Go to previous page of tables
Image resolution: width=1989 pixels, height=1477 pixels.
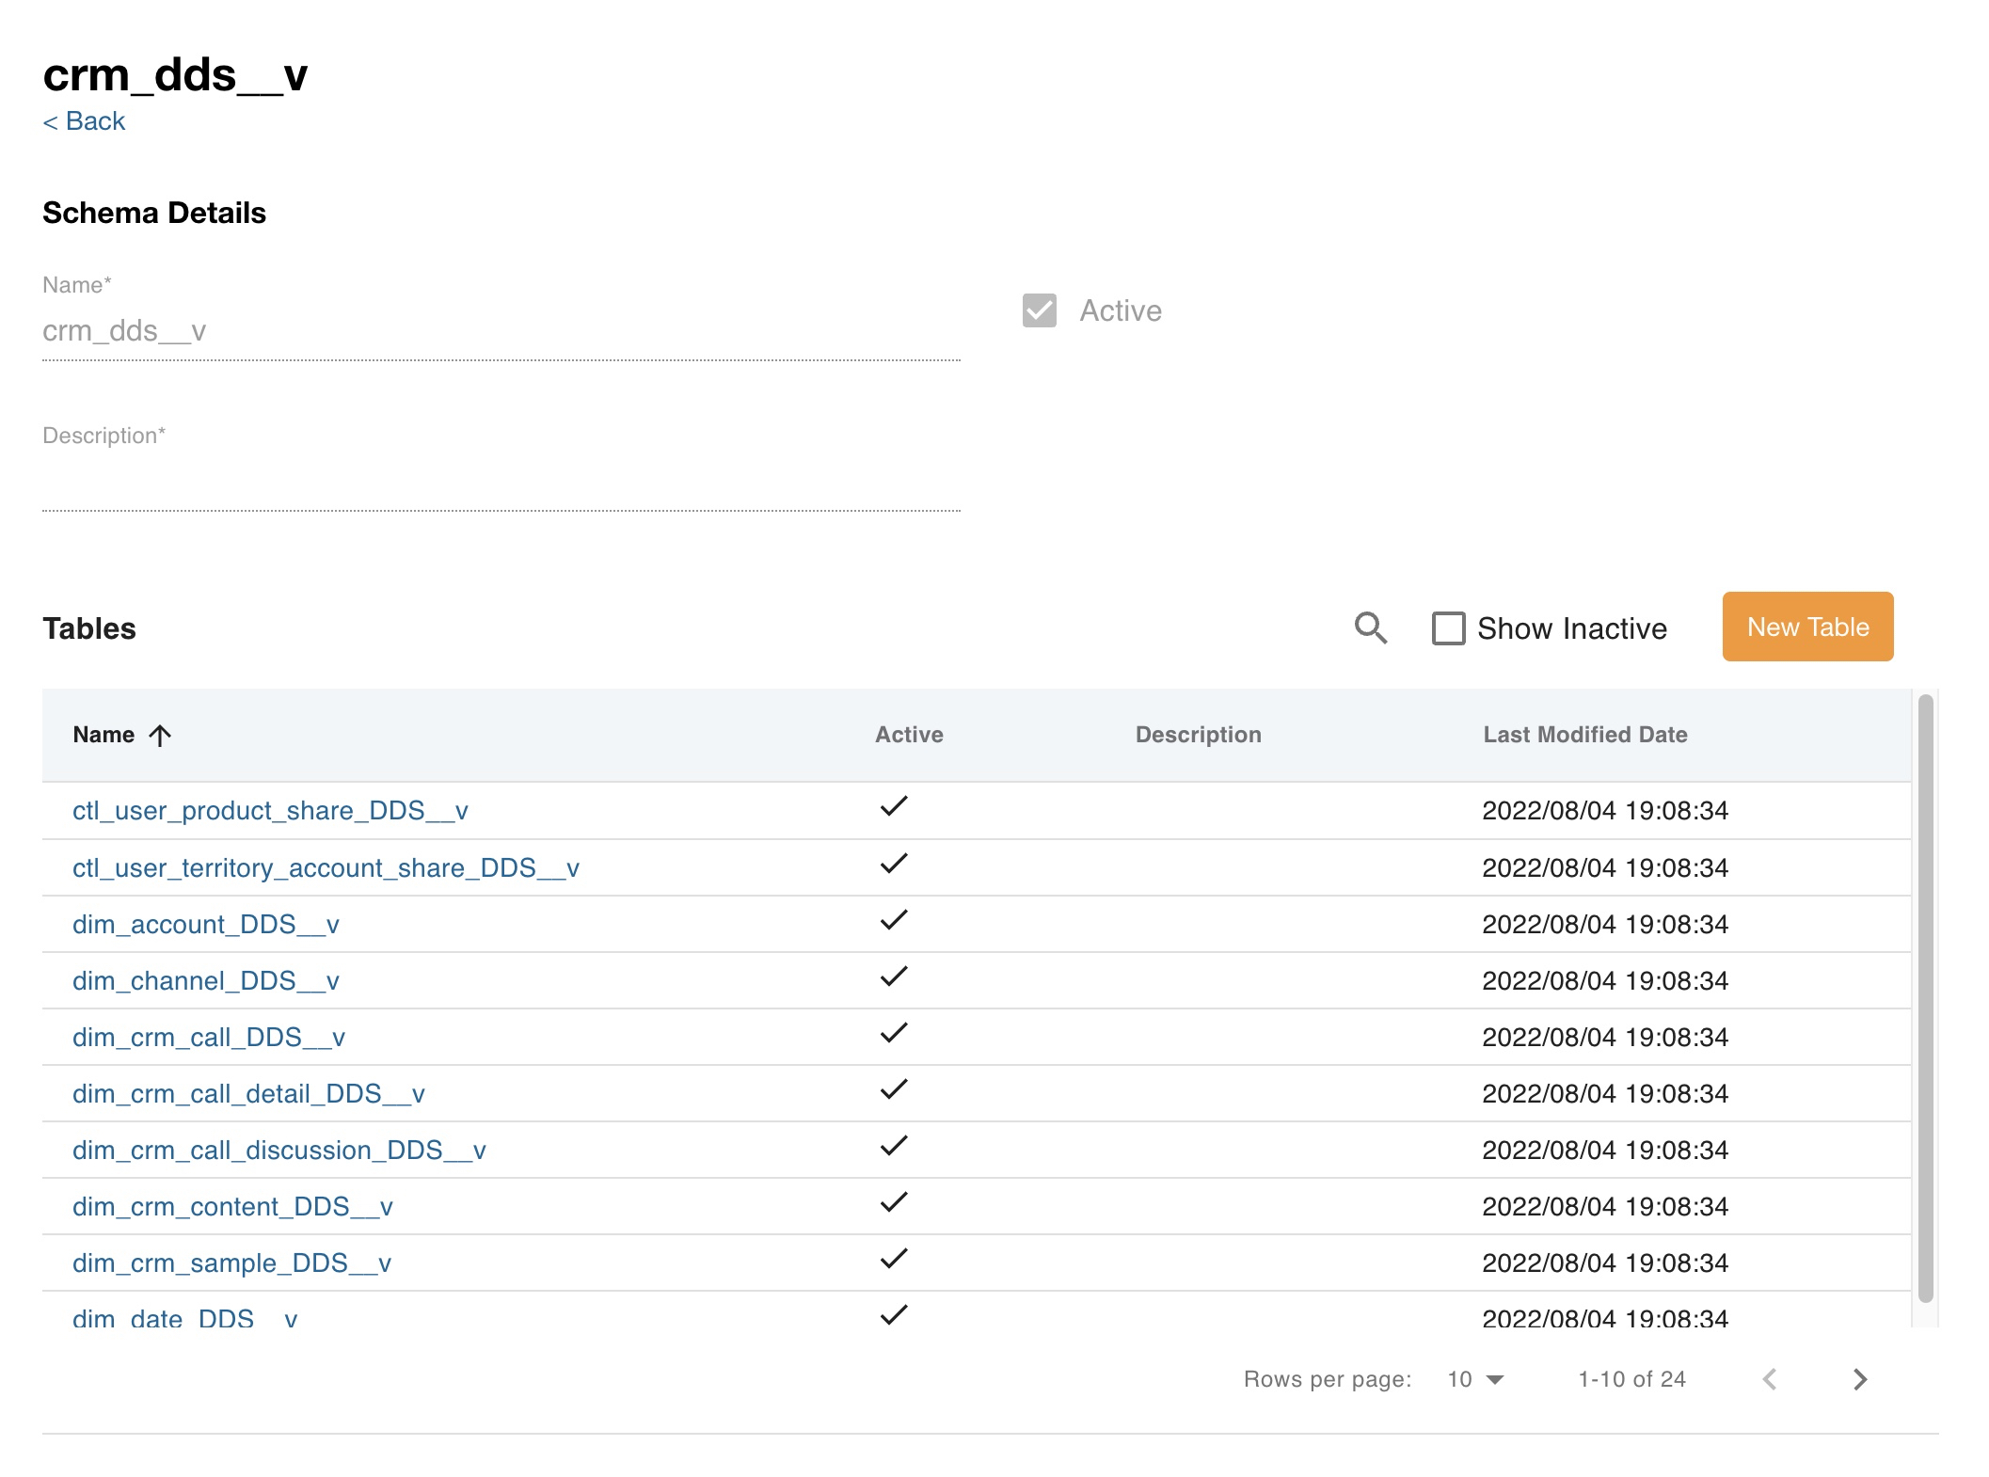click(1770, 1379)
